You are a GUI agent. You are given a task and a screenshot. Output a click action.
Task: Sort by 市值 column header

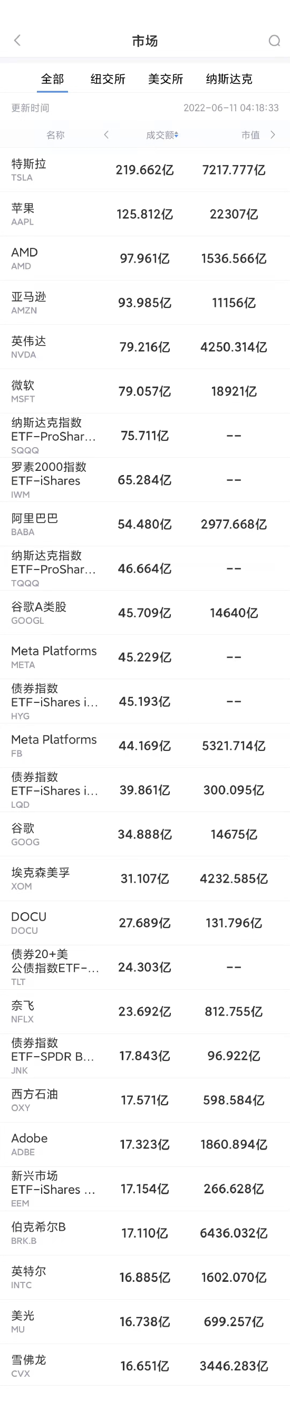[250, 135]
